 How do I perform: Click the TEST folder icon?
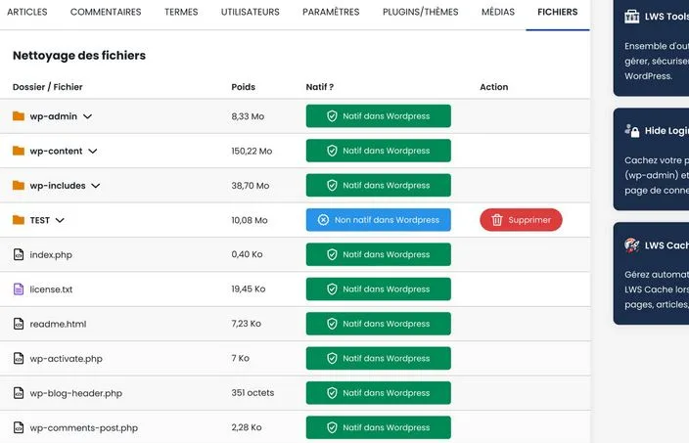pos(19,220)
